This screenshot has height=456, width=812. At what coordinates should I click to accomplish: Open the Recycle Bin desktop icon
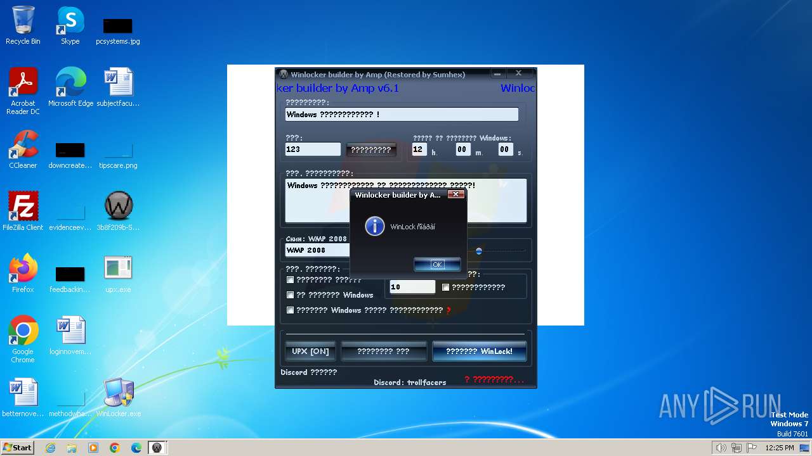coord(23,25)
